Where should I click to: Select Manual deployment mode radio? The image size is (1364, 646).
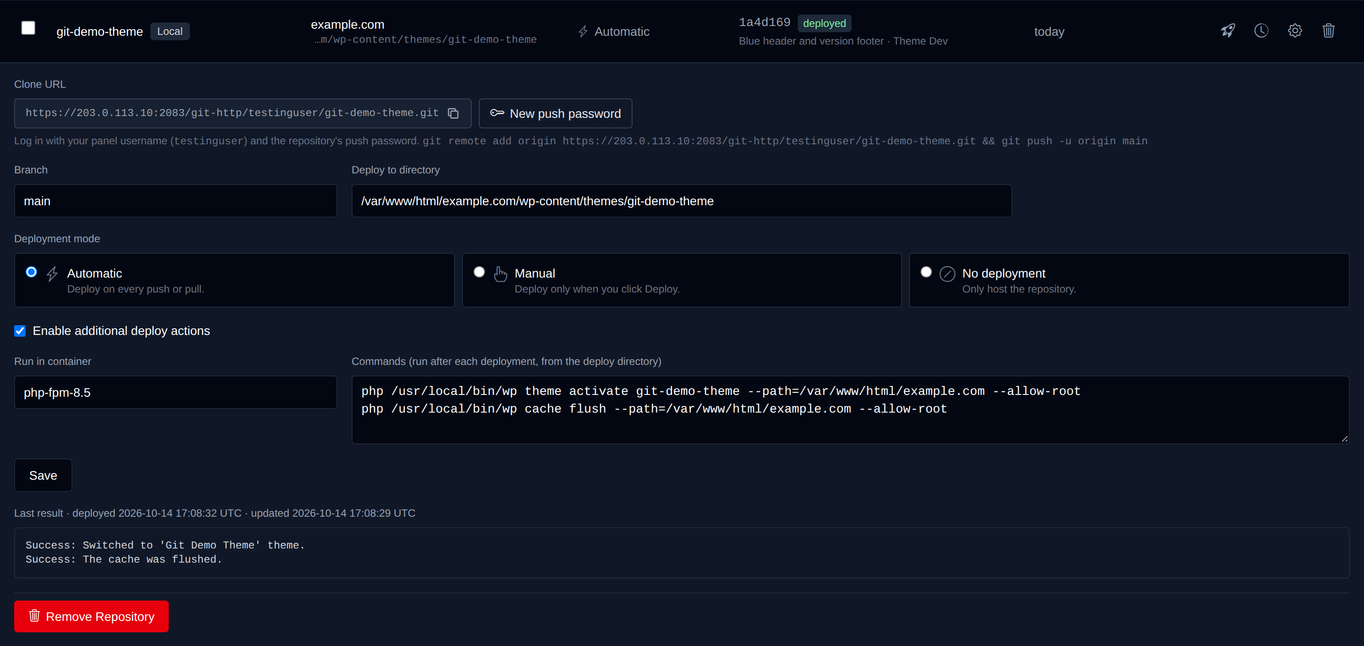[x=479, y=272]
